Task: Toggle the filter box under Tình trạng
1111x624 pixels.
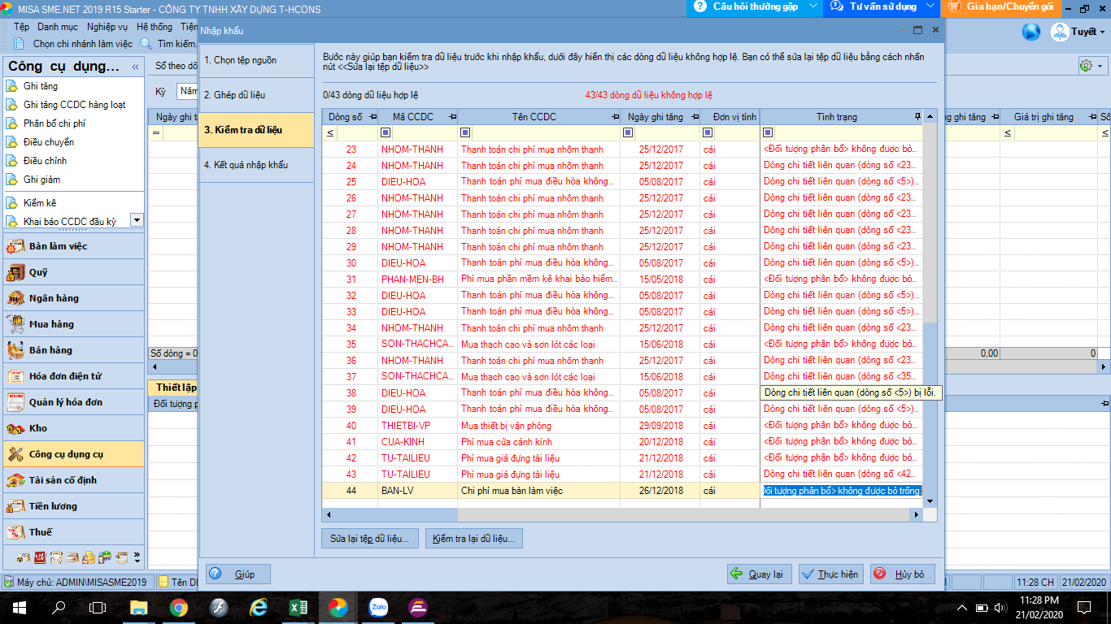Action: coord(768,132)
